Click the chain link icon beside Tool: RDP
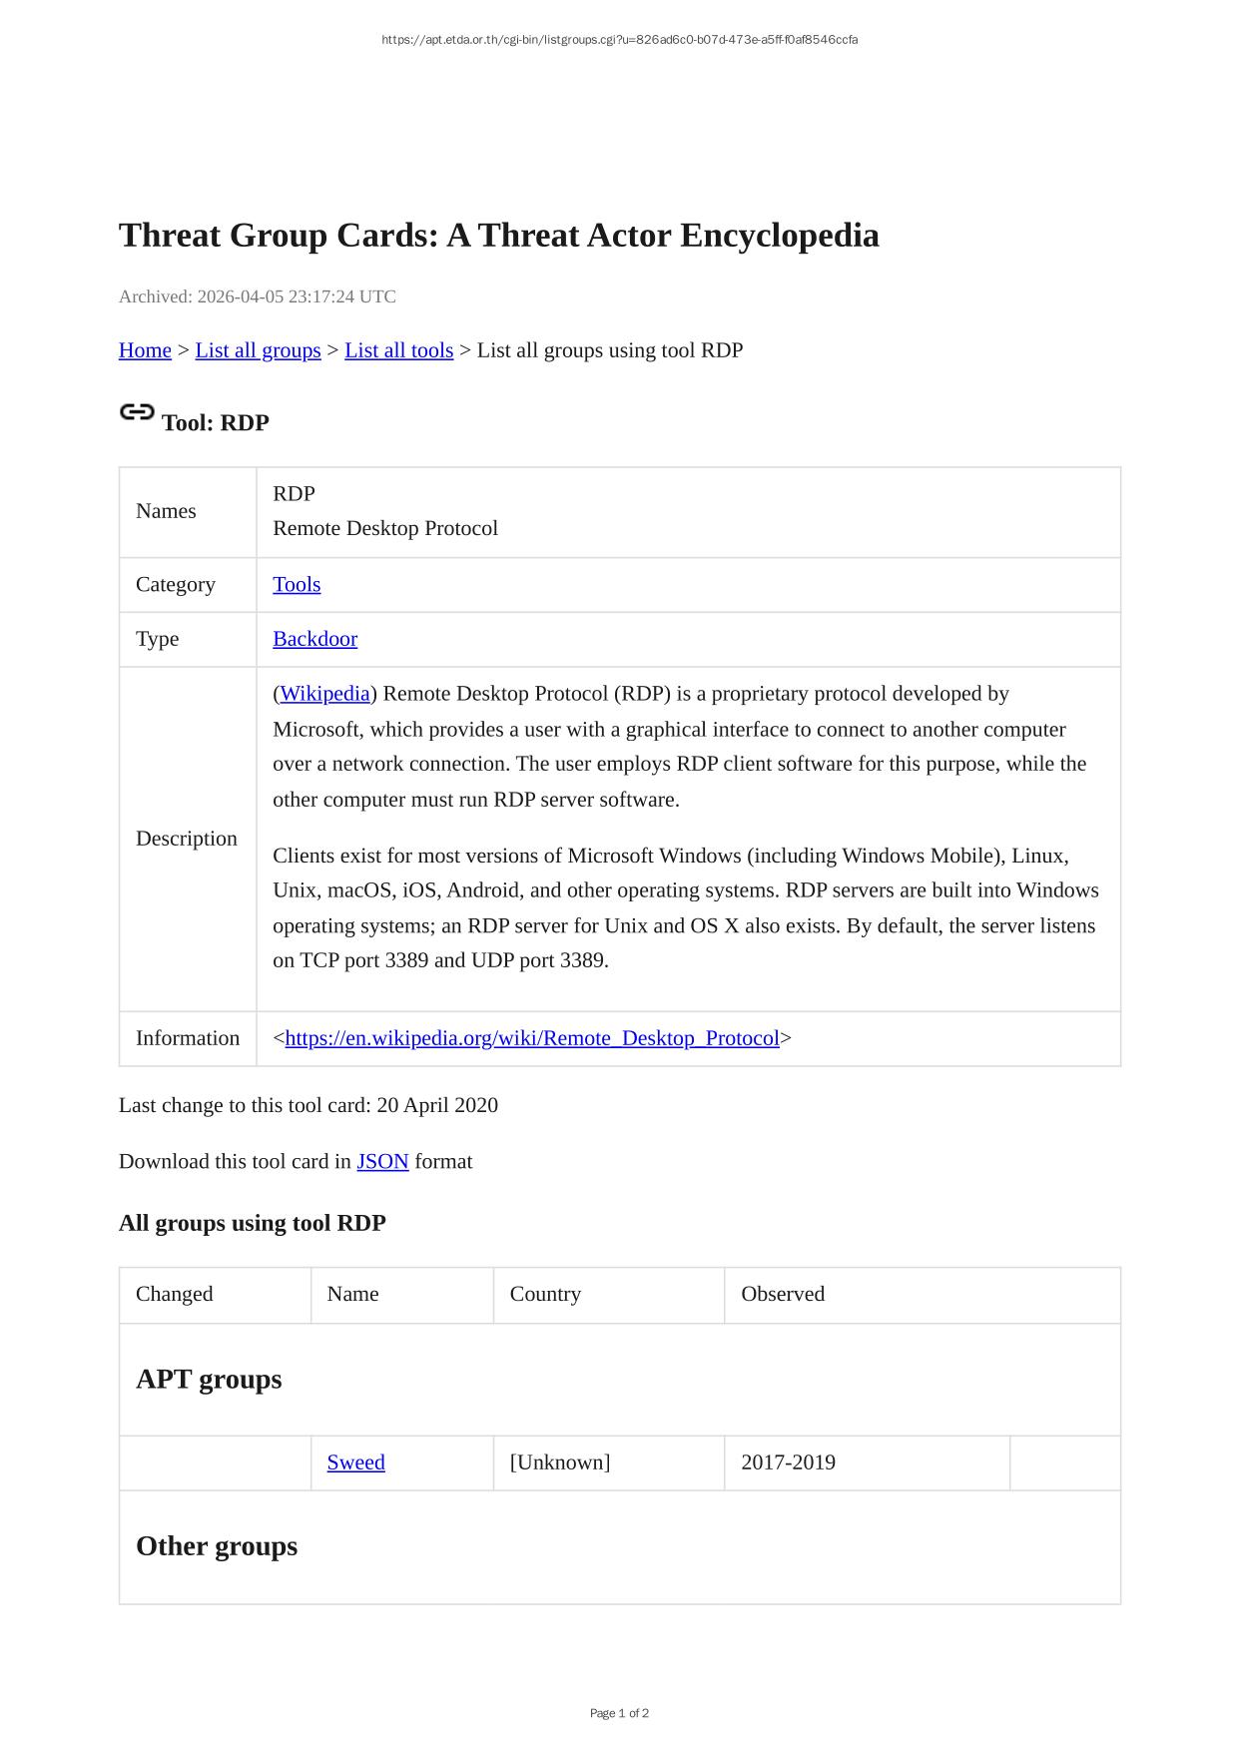This screenshot has width=1240, height=1753. [137, 412]
